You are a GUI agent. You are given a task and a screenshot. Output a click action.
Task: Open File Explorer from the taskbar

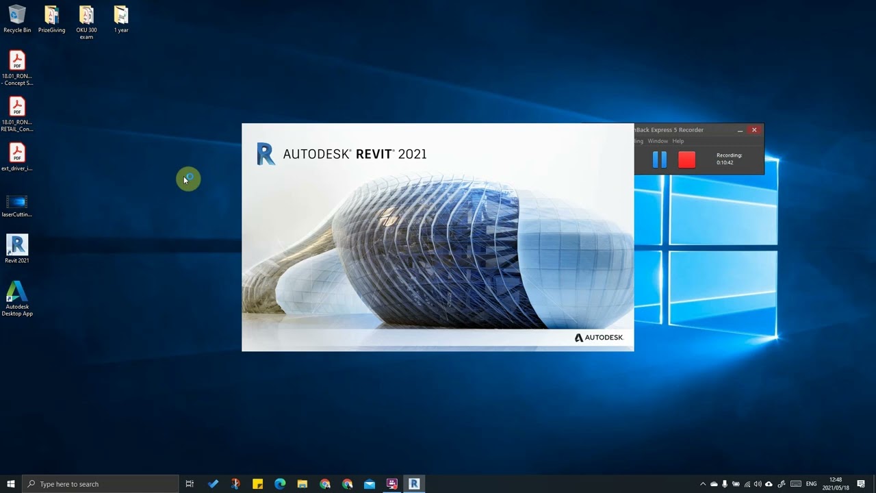pos(302,484)
